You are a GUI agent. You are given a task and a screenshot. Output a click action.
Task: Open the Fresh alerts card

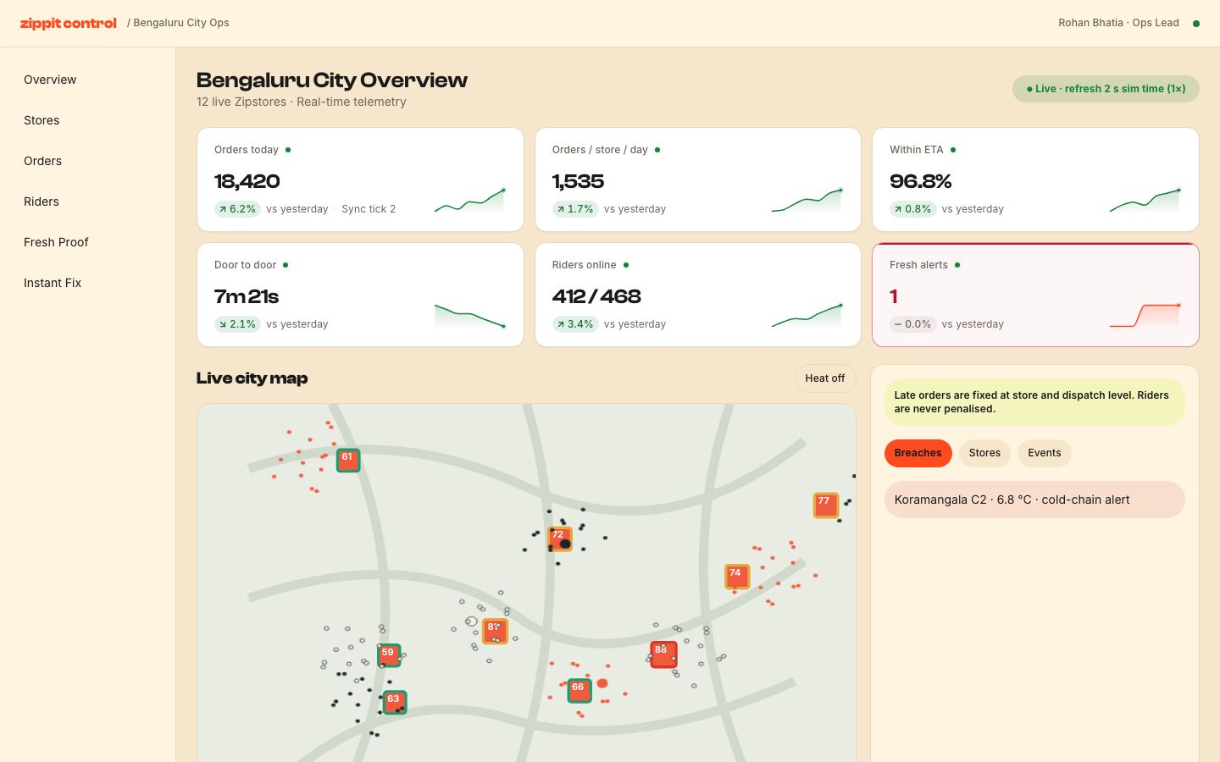[x=1035, y=295]
